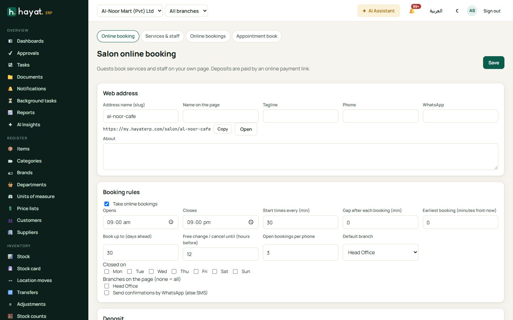Viewport: 513px width, 320px height.
Task: Click the About text area
Action: click(301, 156)
